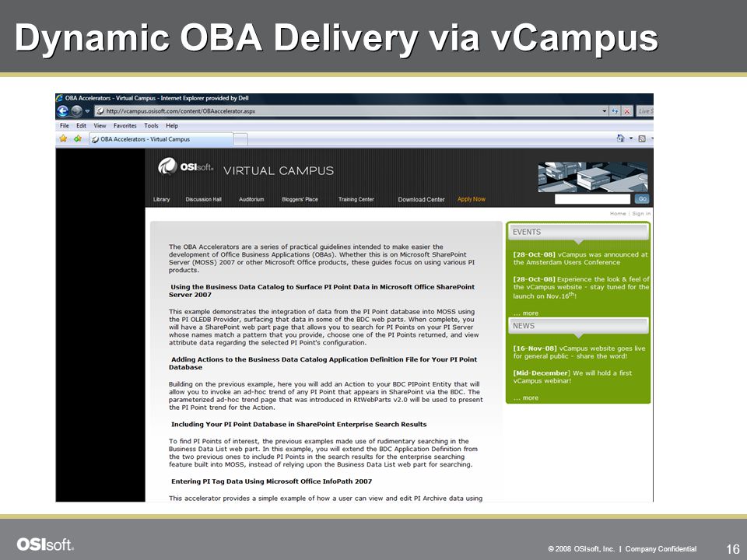747x560 pixels.
Task: Click the browser Forward arrow button
Action: coord(77,111)
